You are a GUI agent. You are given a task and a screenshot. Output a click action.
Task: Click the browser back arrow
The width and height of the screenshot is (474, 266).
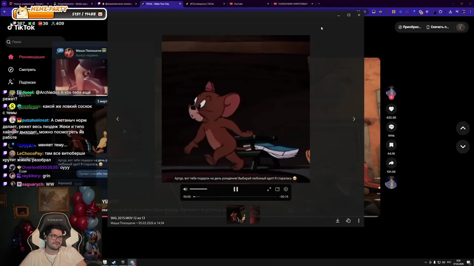pos(4,12)
